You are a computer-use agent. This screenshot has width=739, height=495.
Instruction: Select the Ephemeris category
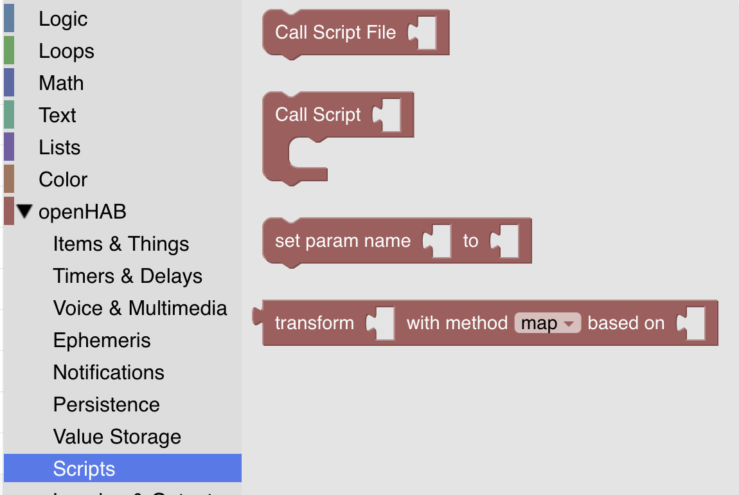103,340
